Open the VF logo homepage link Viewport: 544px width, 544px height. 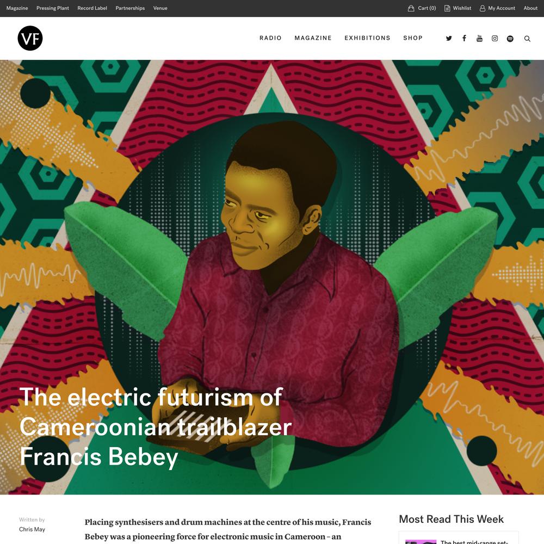coord(30,38)
